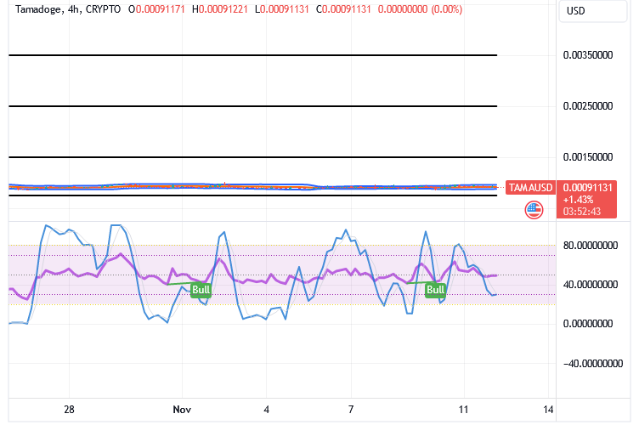Select the horizontal line at 0.00250000 level
Screen dimensions: 639x425
pos(252,106)
